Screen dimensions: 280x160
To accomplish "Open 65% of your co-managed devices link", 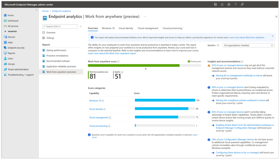I will click(228, 112).
